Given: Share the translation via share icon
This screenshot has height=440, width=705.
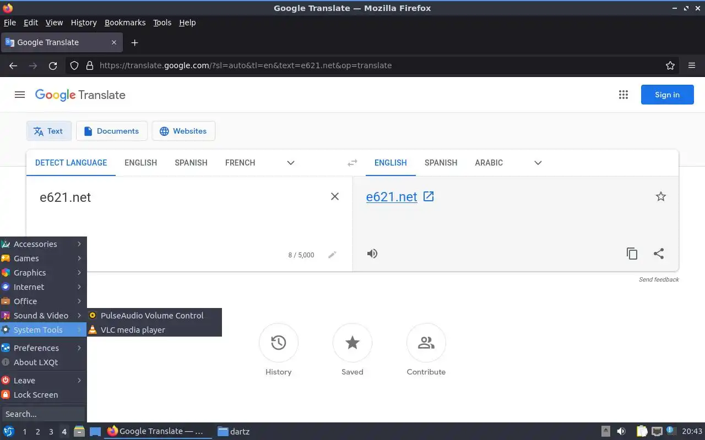Looking at the screenshot, I should 659,254.
